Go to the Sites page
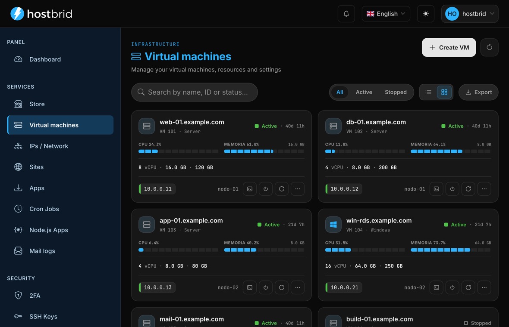The image size is (509, 327). point(60,167)
